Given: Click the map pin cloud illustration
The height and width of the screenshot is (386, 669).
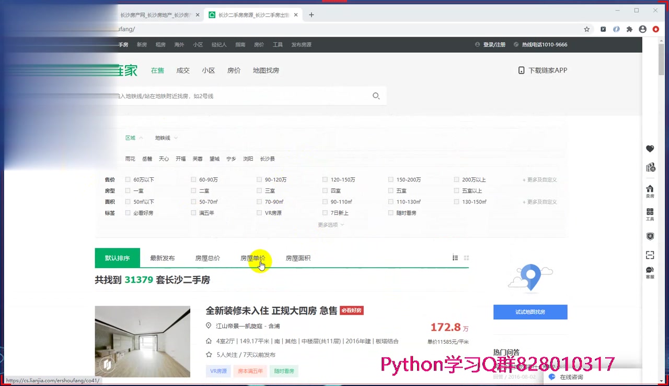Looking at the screenshot, I should coord(530,277).
